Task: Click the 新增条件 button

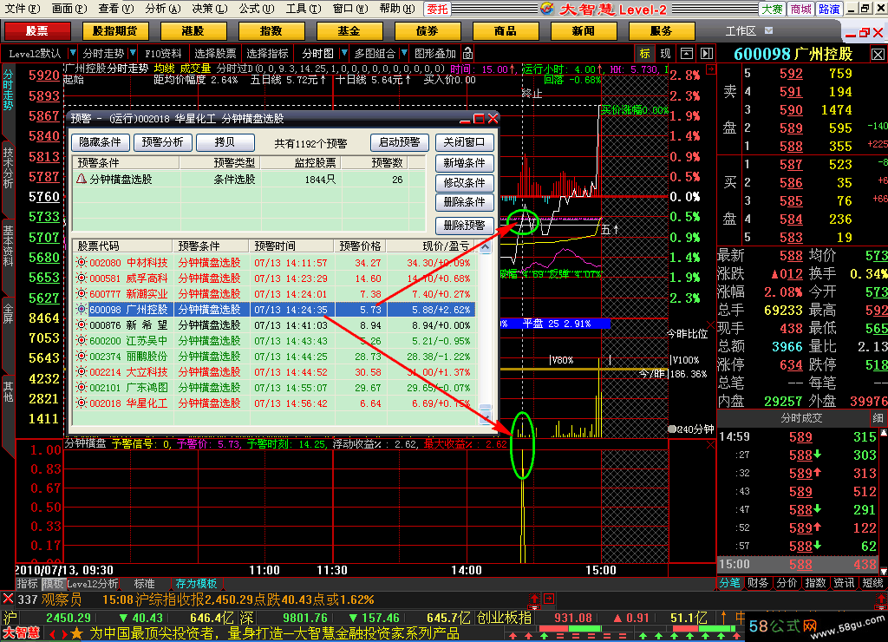Action: (465, 163)
